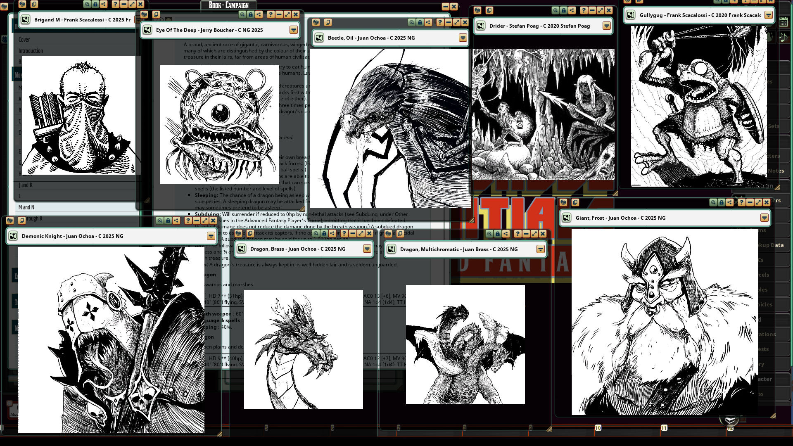Share the Giant, Frost image
This screenshot has height=446, width=793.
(x=729, y=202)
